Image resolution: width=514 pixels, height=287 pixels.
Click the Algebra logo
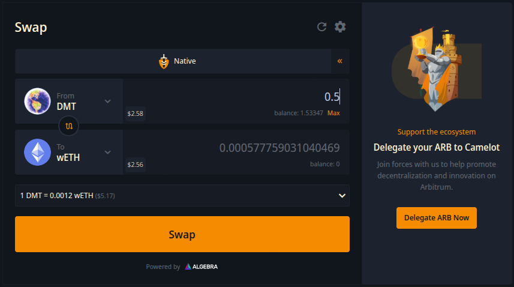pyautogui.click(x=202, y=267)
